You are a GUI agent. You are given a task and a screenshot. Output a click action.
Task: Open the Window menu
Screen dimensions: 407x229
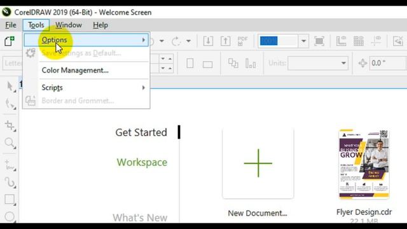(x=69, y=25)
